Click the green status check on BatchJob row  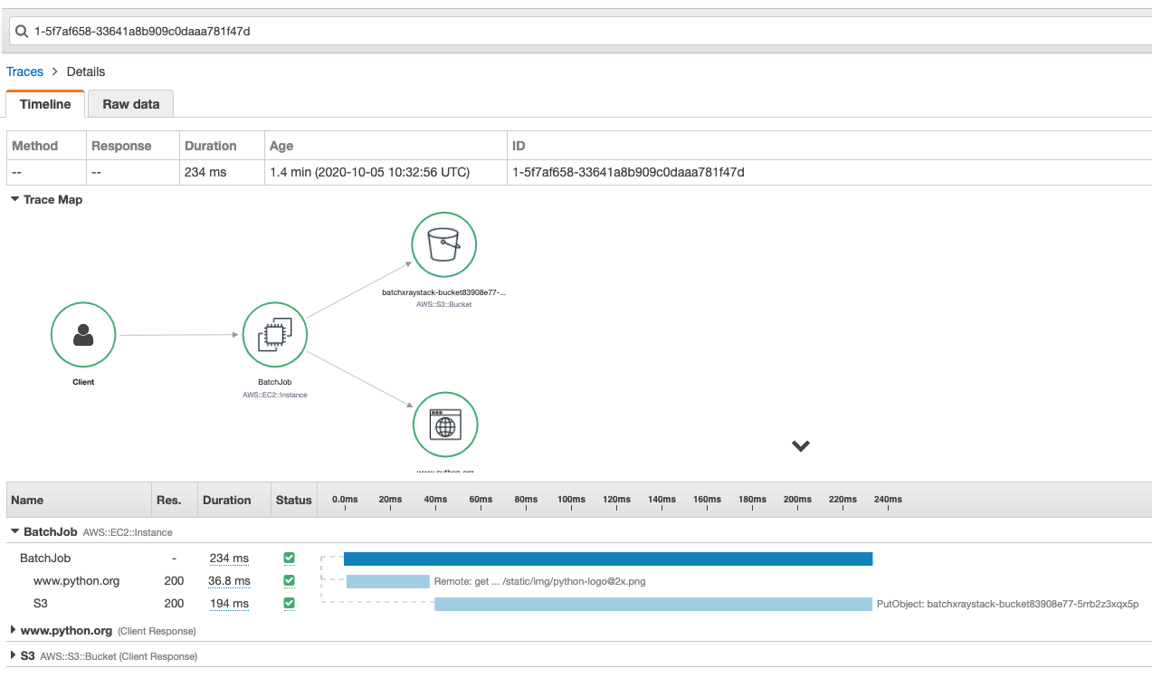pos(289,558)
